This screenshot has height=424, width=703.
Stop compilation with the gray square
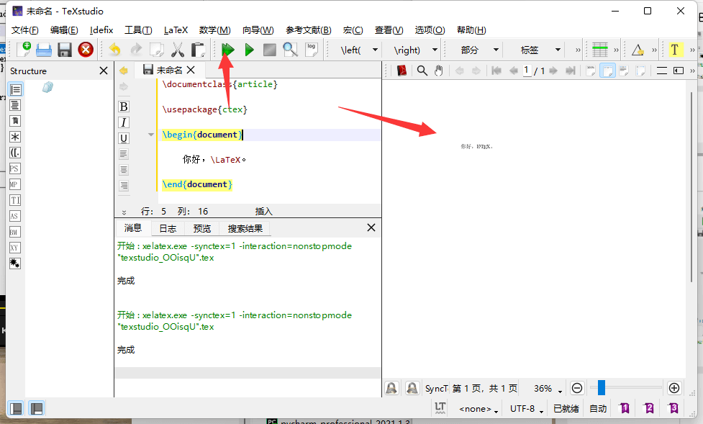click(269, 50)
